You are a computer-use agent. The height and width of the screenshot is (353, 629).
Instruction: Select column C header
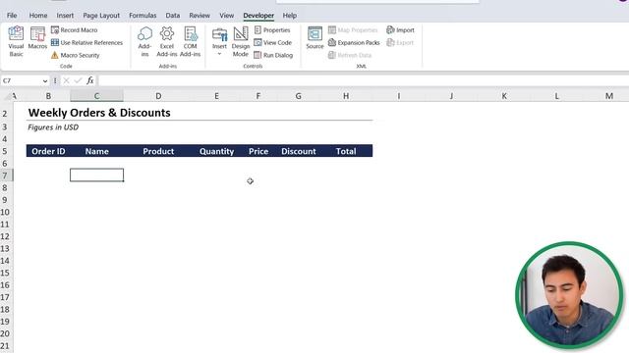(x=96, y=96)
